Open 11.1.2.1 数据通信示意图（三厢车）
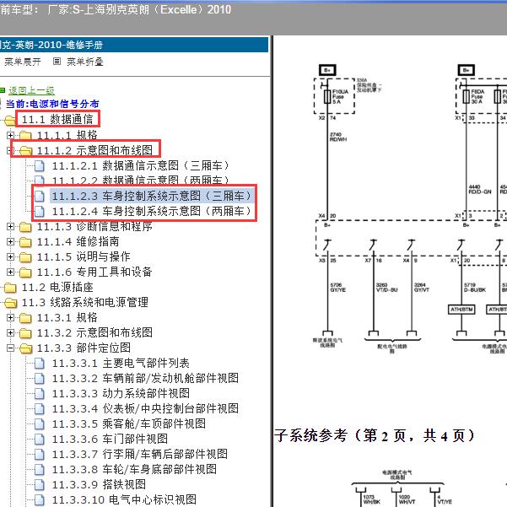This screenshot has width=507, height=507. [x=141, y=165]
